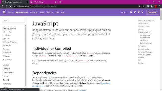Open a new browser tab
Viewport: 162px width, 91px height.
(60, 2)
